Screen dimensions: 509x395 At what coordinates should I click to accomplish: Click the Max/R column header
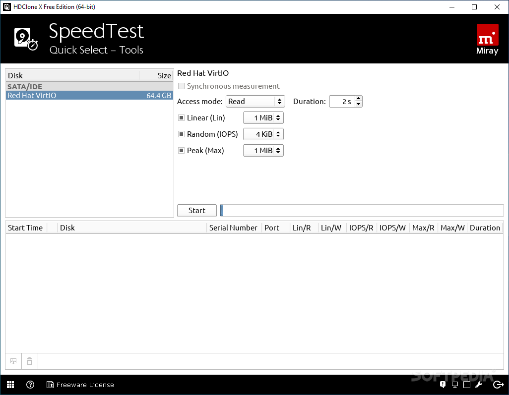(x=423, y=227)
